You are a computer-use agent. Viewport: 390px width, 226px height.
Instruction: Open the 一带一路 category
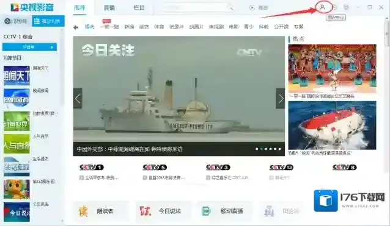point(109,27)
